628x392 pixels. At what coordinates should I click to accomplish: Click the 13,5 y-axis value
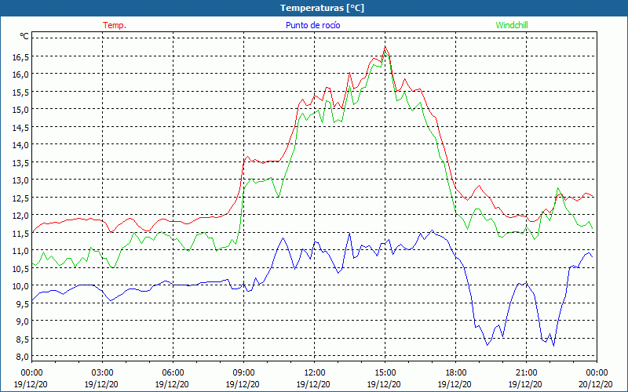click(x=20, y=163)
